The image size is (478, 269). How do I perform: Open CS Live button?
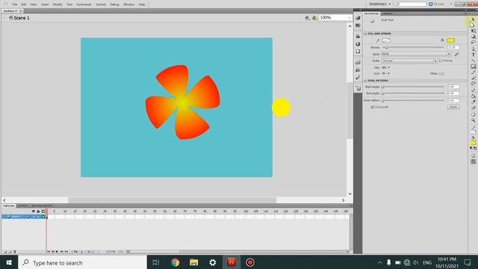pyautogui.click(x=436, y=4)
